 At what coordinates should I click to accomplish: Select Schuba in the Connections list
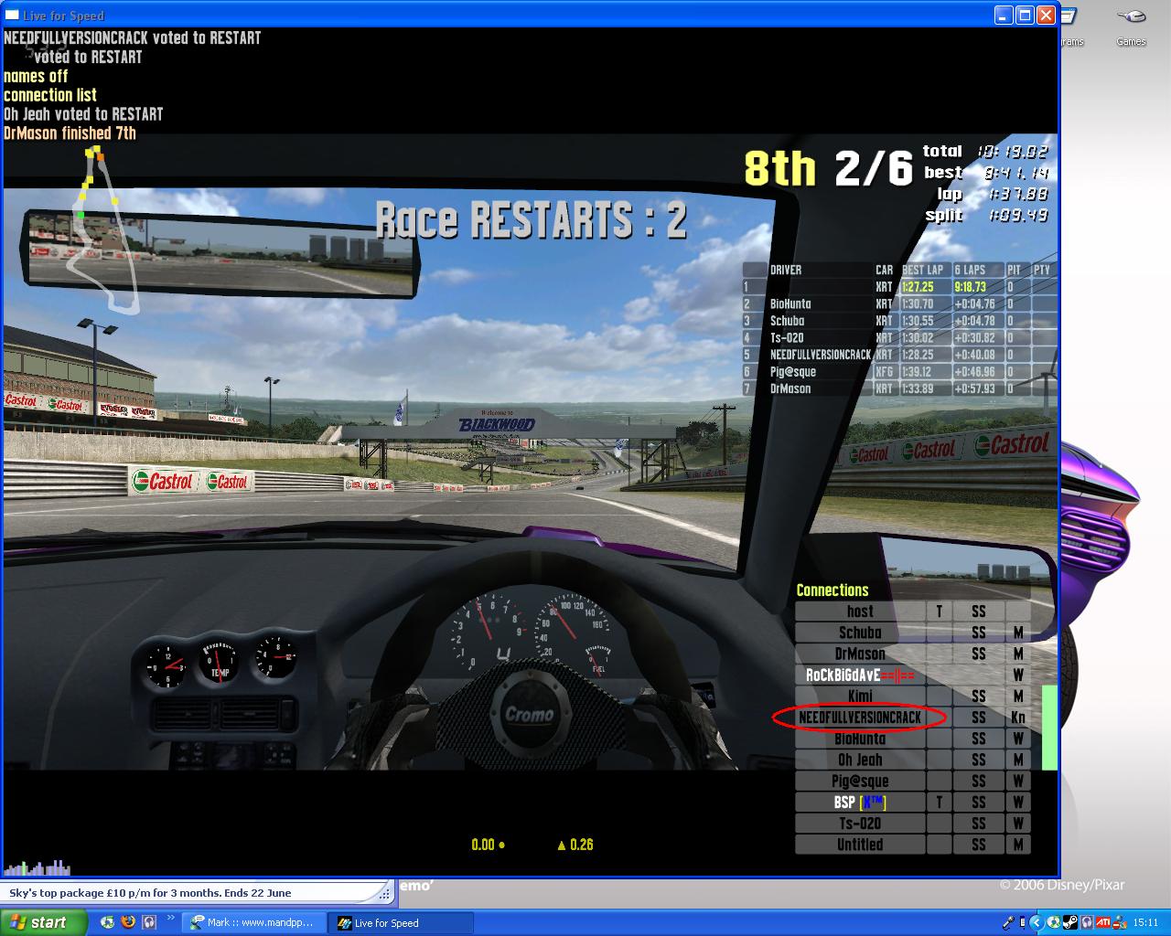coord(860,633)
